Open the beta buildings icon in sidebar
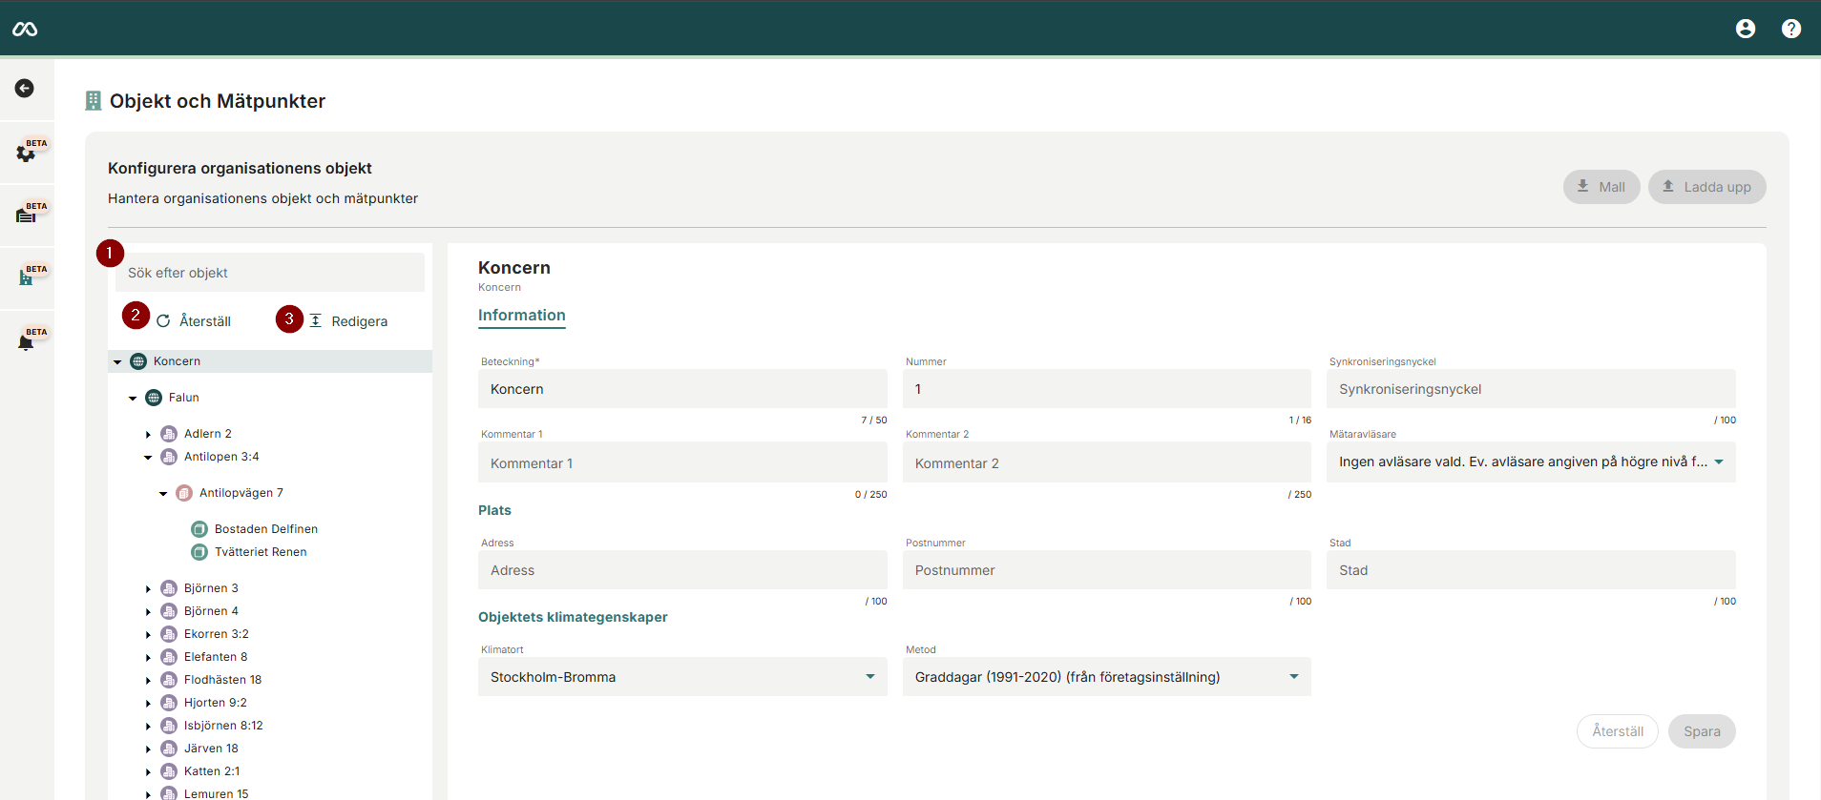 point(26,277)
